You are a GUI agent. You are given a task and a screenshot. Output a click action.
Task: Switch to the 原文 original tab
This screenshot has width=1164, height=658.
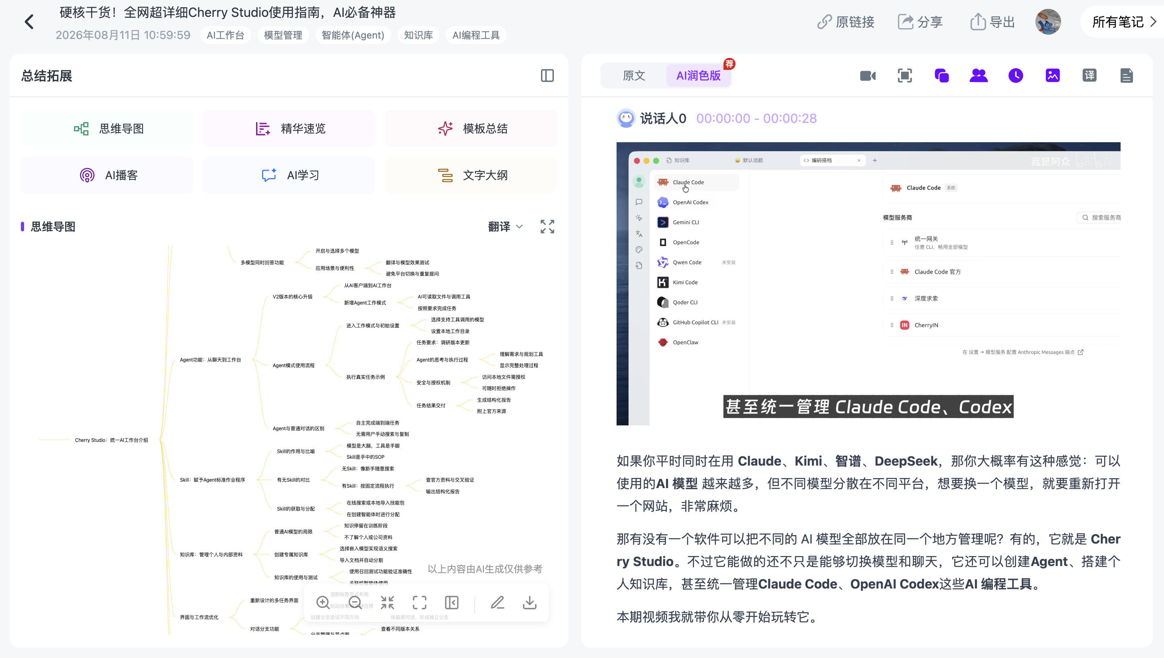[x=634, y=76]
